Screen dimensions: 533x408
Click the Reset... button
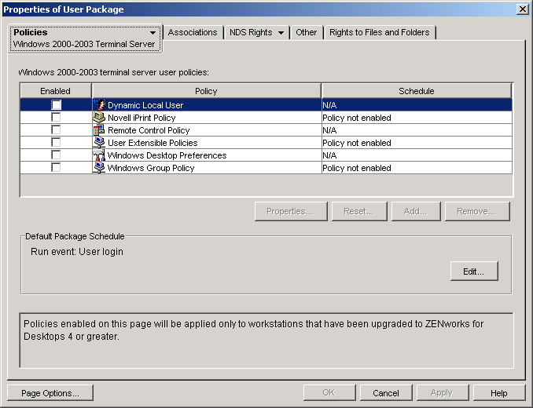(x=359, y=211)
